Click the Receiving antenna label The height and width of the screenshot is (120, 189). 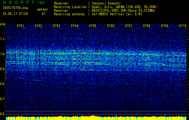pyautogui.click(x=69, y=14)
